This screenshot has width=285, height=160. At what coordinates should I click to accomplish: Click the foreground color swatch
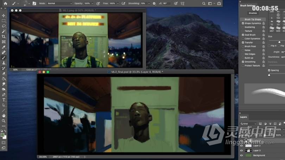click(2, 135)
